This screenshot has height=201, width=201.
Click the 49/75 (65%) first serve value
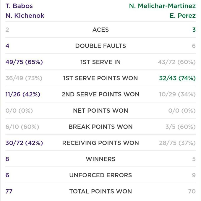[24, 62]
